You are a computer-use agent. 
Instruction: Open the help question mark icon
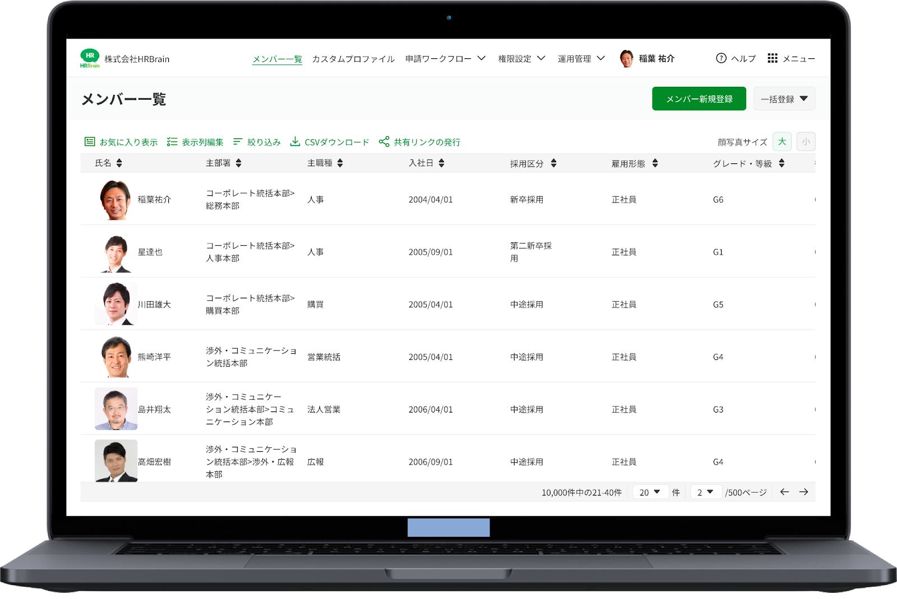(x=721, y=58)
